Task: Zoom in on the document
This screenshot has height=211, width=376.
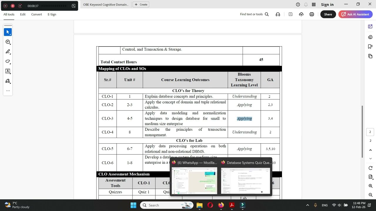Action: coord(370,186)
